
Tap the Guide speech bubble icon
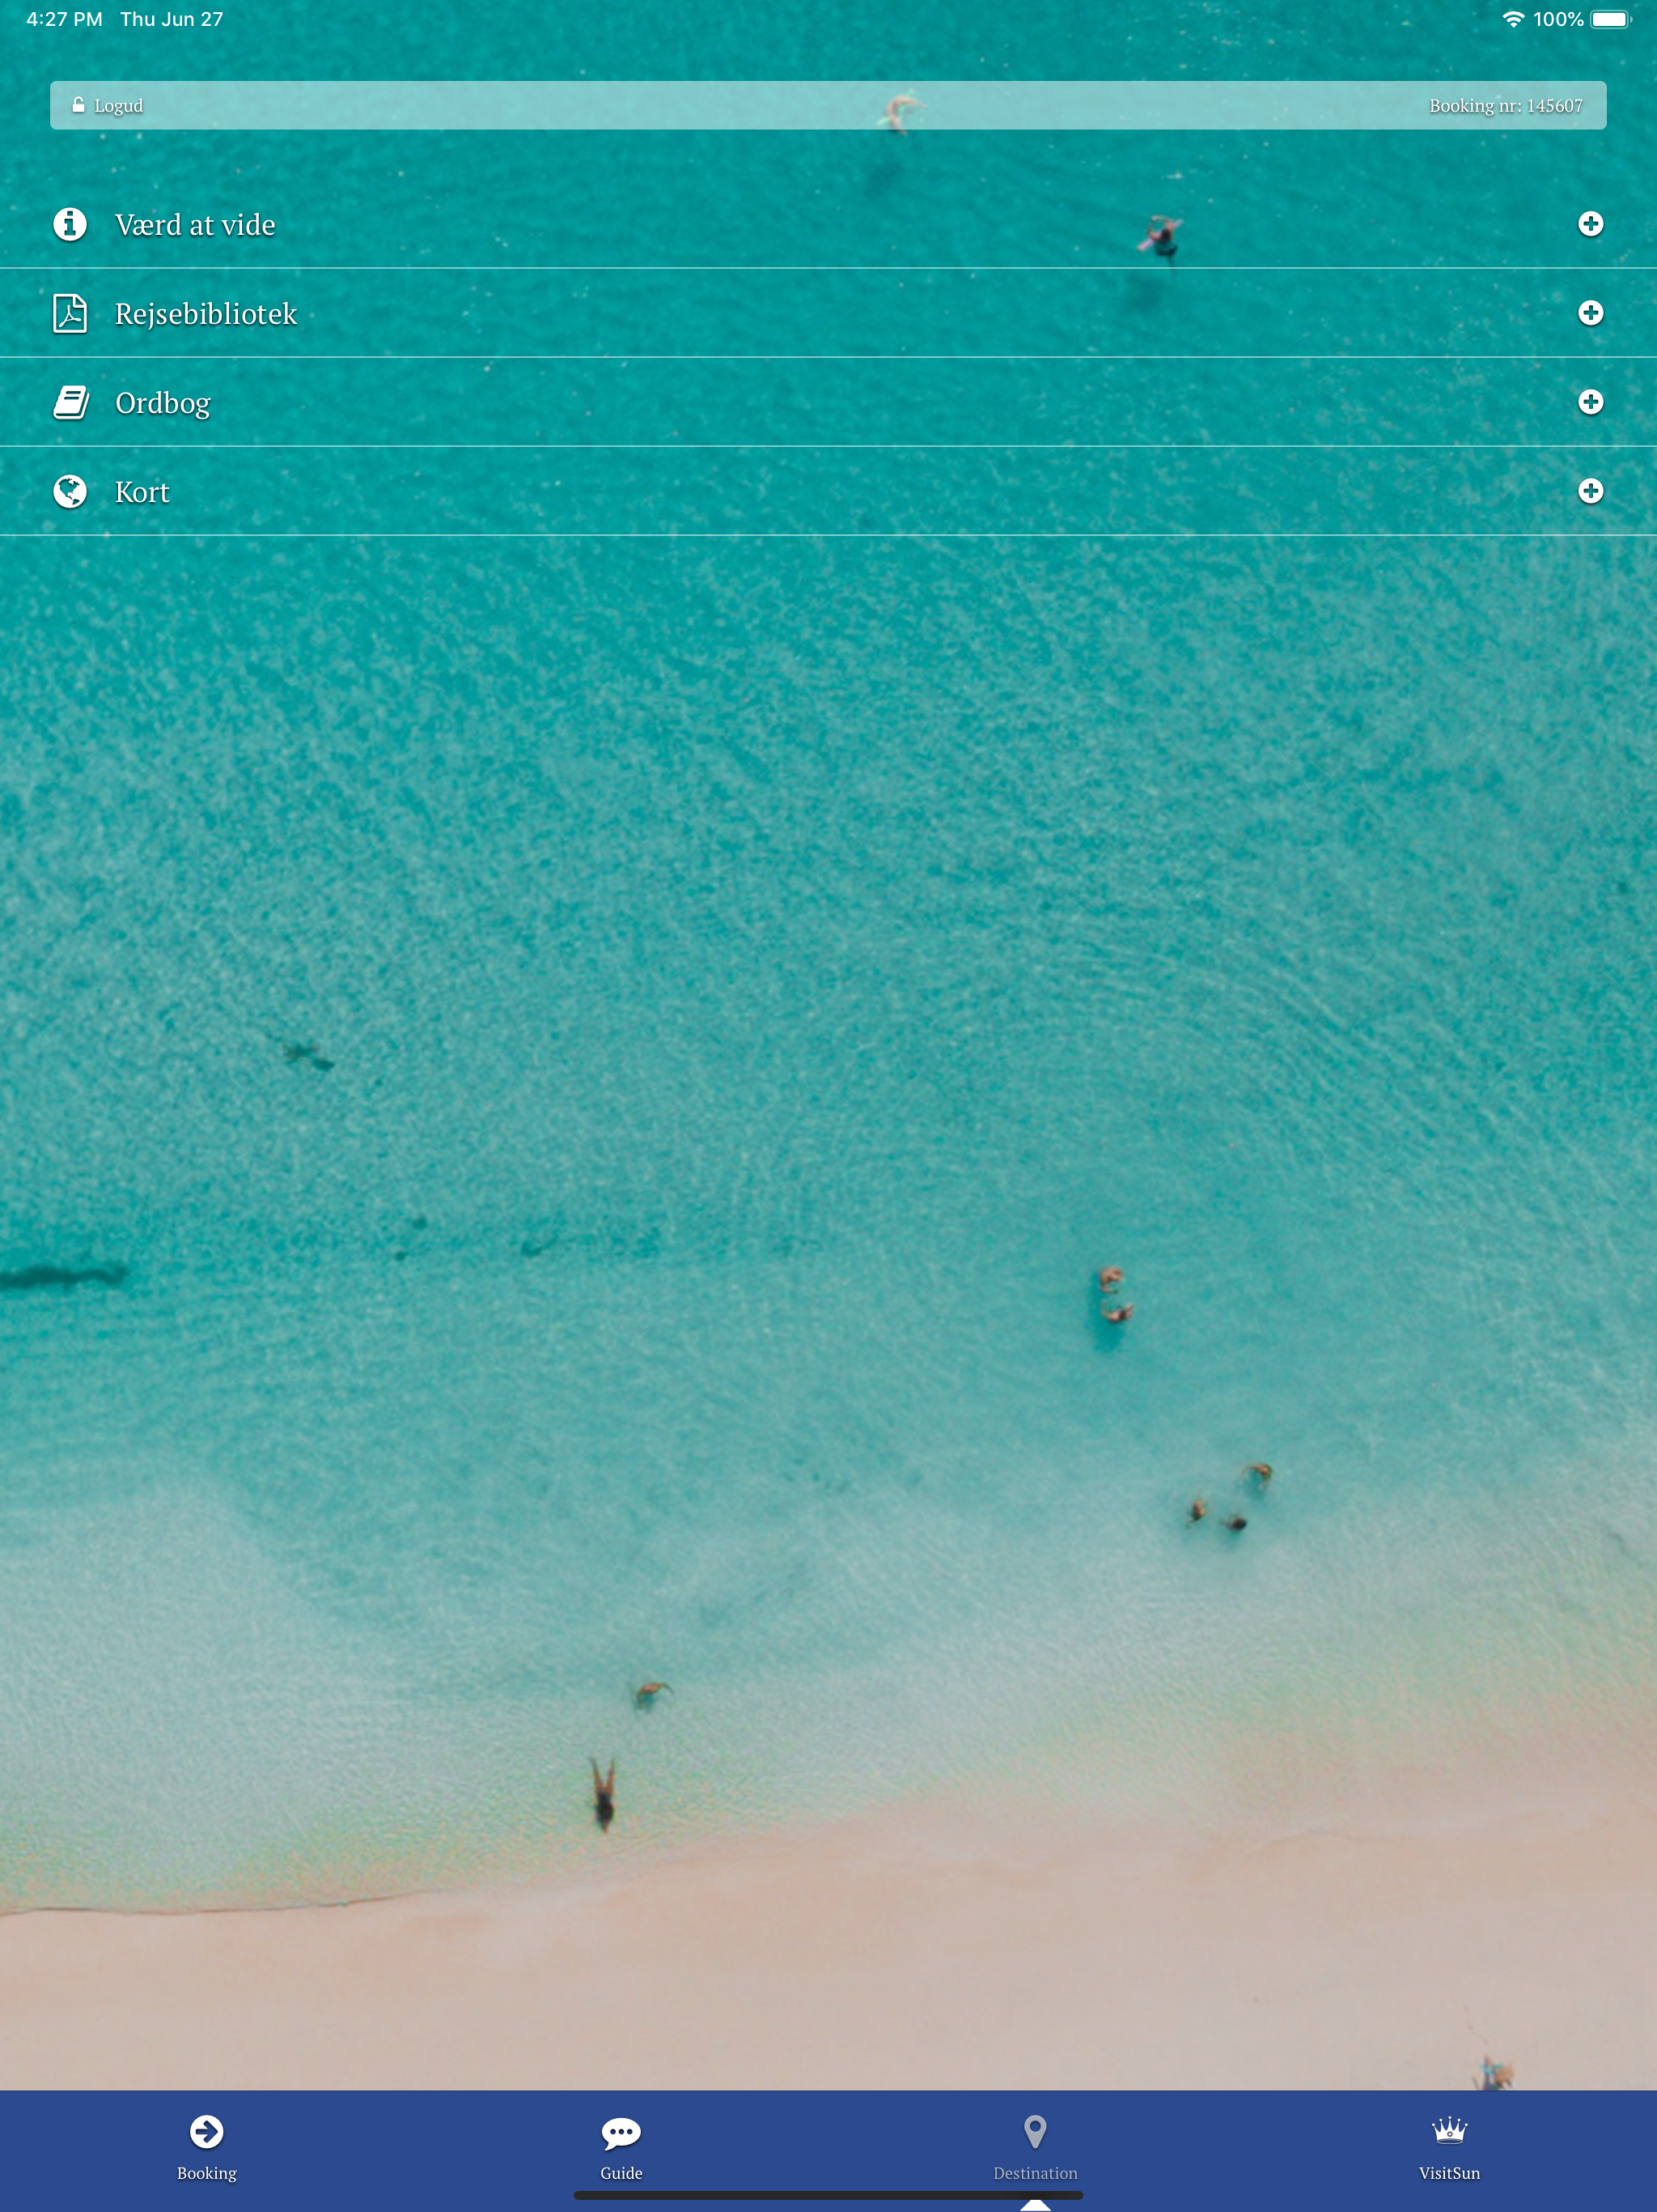(x=621, y=2133)
